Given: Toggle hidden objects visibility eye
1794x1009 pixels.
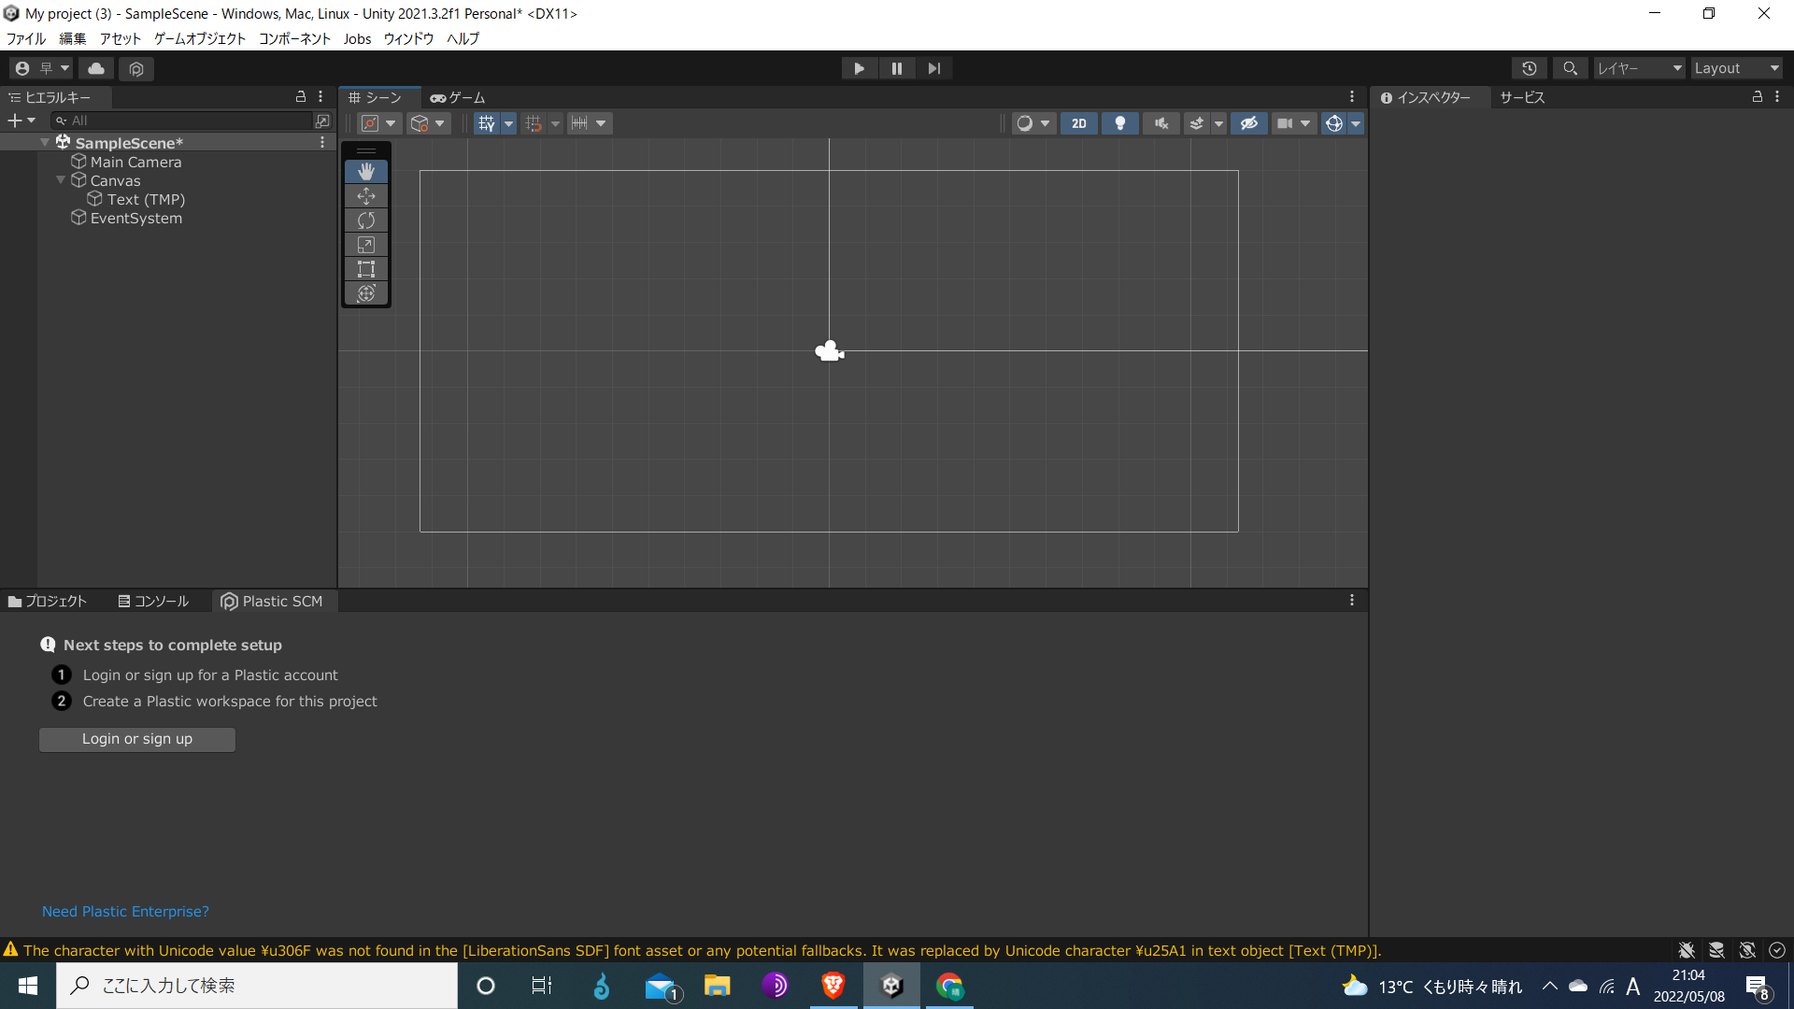Looking at the screenshot, I should [1249, 123].
